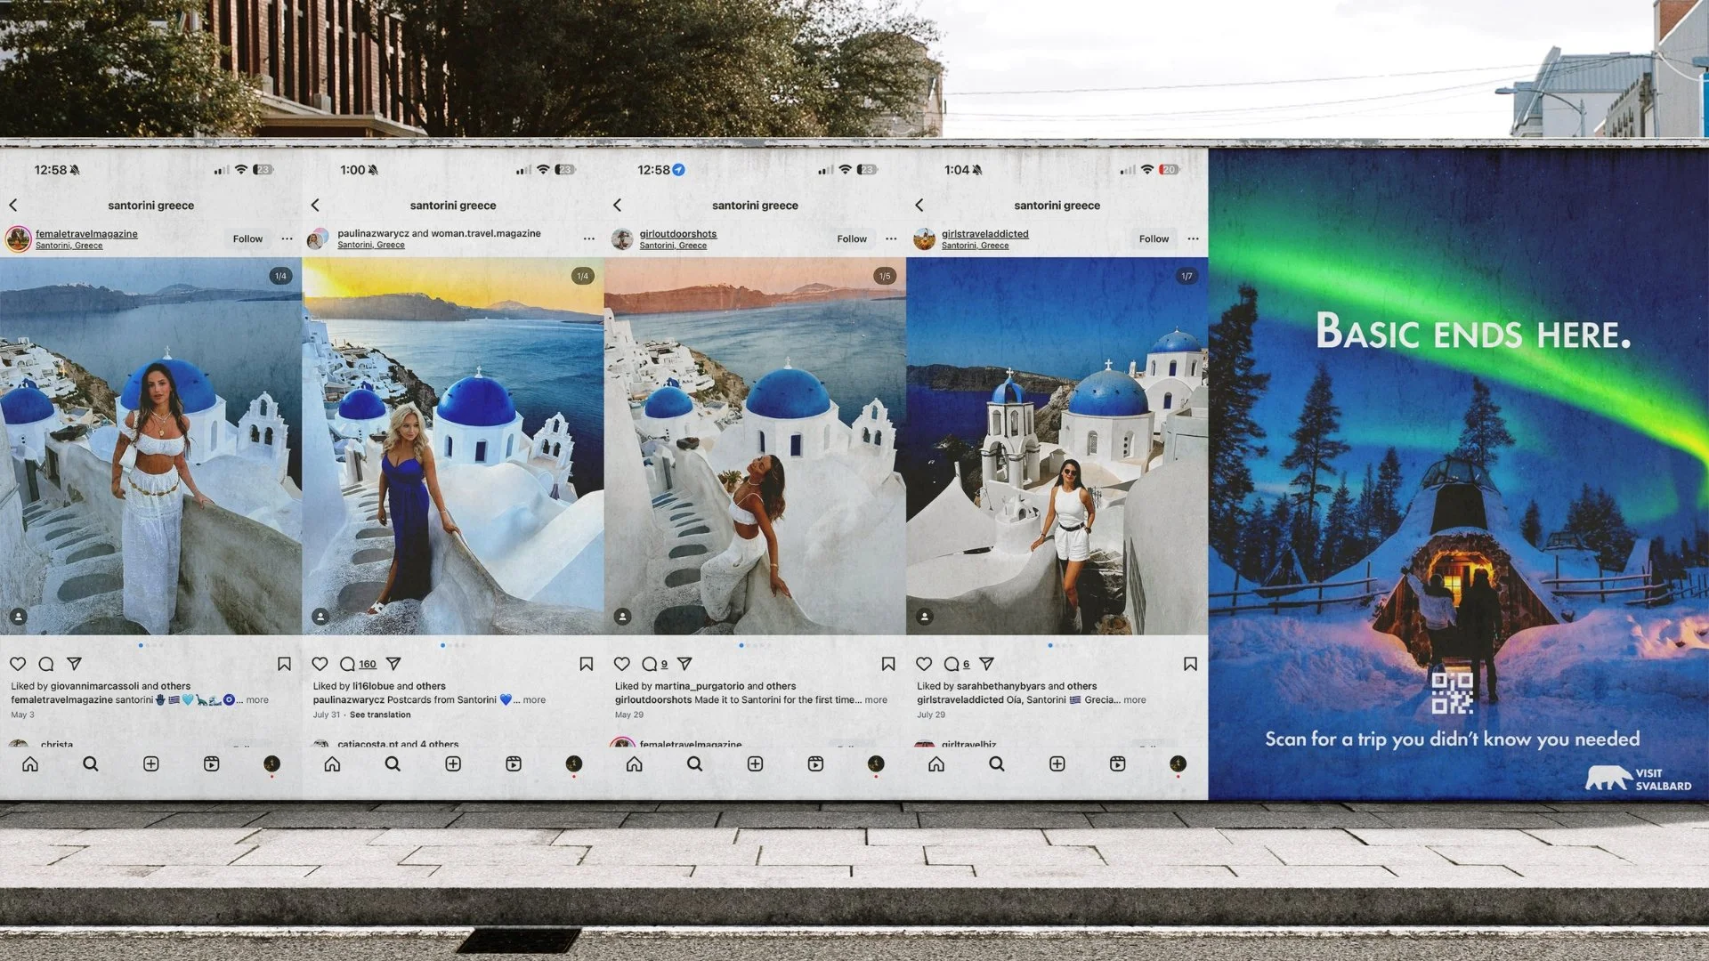1709x961 pixels.
Task: Go back from third santorini greece screen
Action: click(x=618, y=205)
